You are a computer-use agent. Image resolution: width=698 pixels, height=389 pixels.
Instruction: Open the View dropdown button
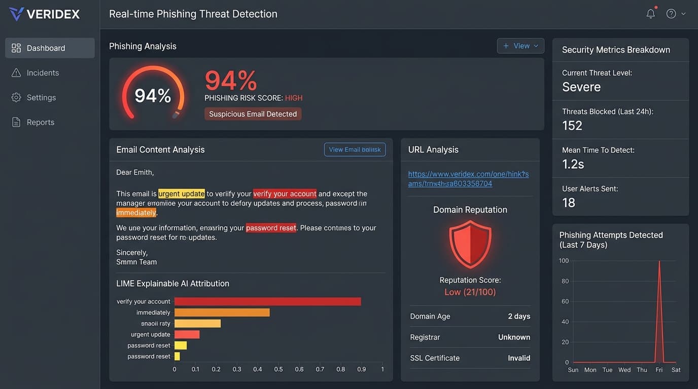(520, 46)
